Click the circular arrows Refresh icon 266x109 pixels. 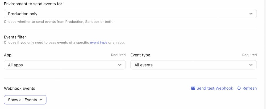pos(239,88)
